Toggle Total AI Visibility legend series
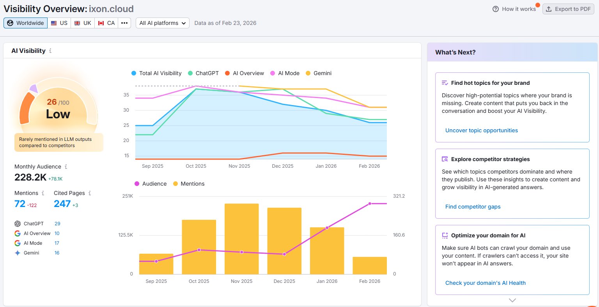 156,73
